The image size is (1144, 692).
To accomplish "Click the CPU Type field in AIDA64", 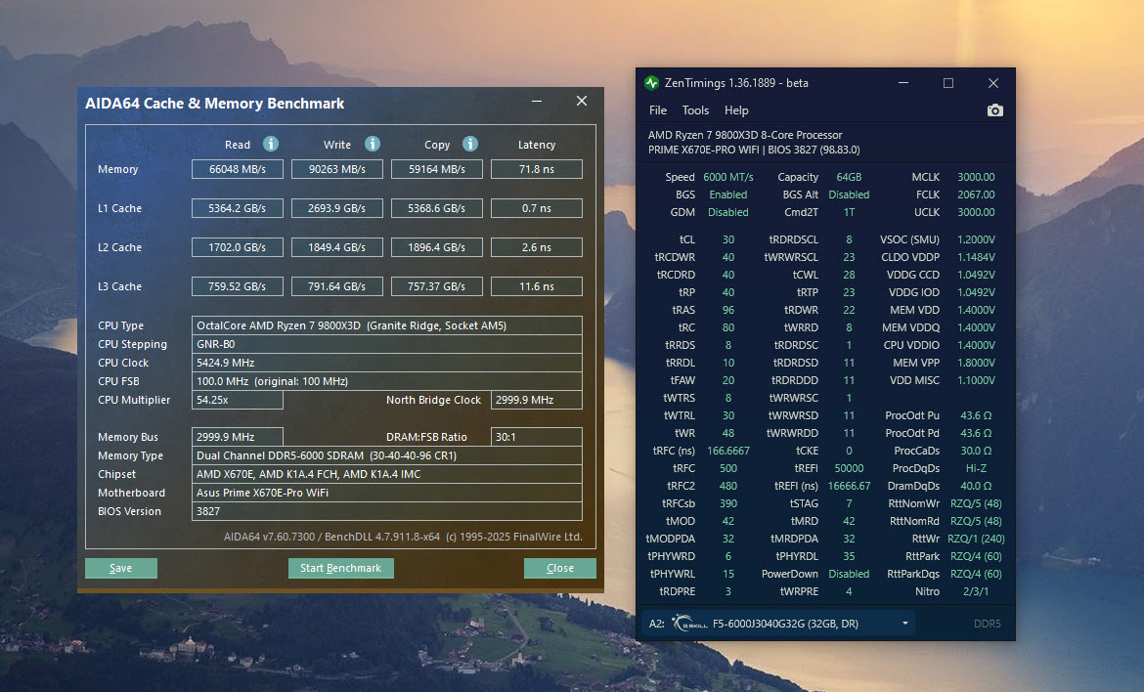I will pyautogui.click(x=386, y=325).
